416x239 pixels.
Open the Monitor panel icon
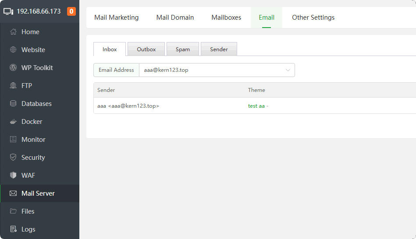(x=13, y=140)
